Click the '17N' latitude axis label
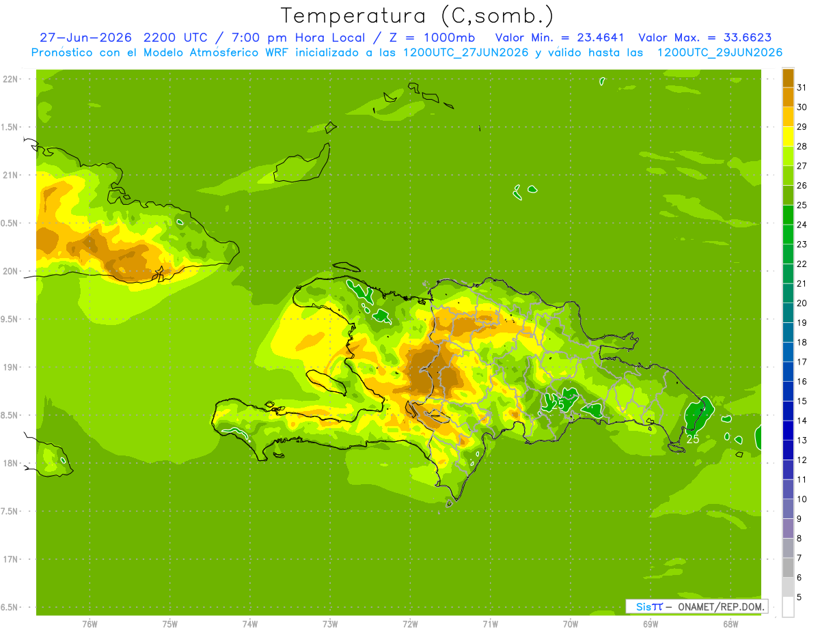Screen dimensions: 820x633 [12, 560]
